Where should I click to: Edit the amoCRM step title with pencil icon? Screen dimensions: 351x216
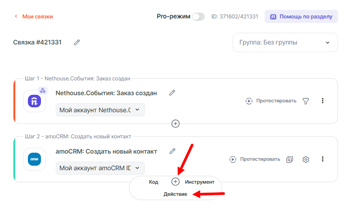(x=172, y=151)
